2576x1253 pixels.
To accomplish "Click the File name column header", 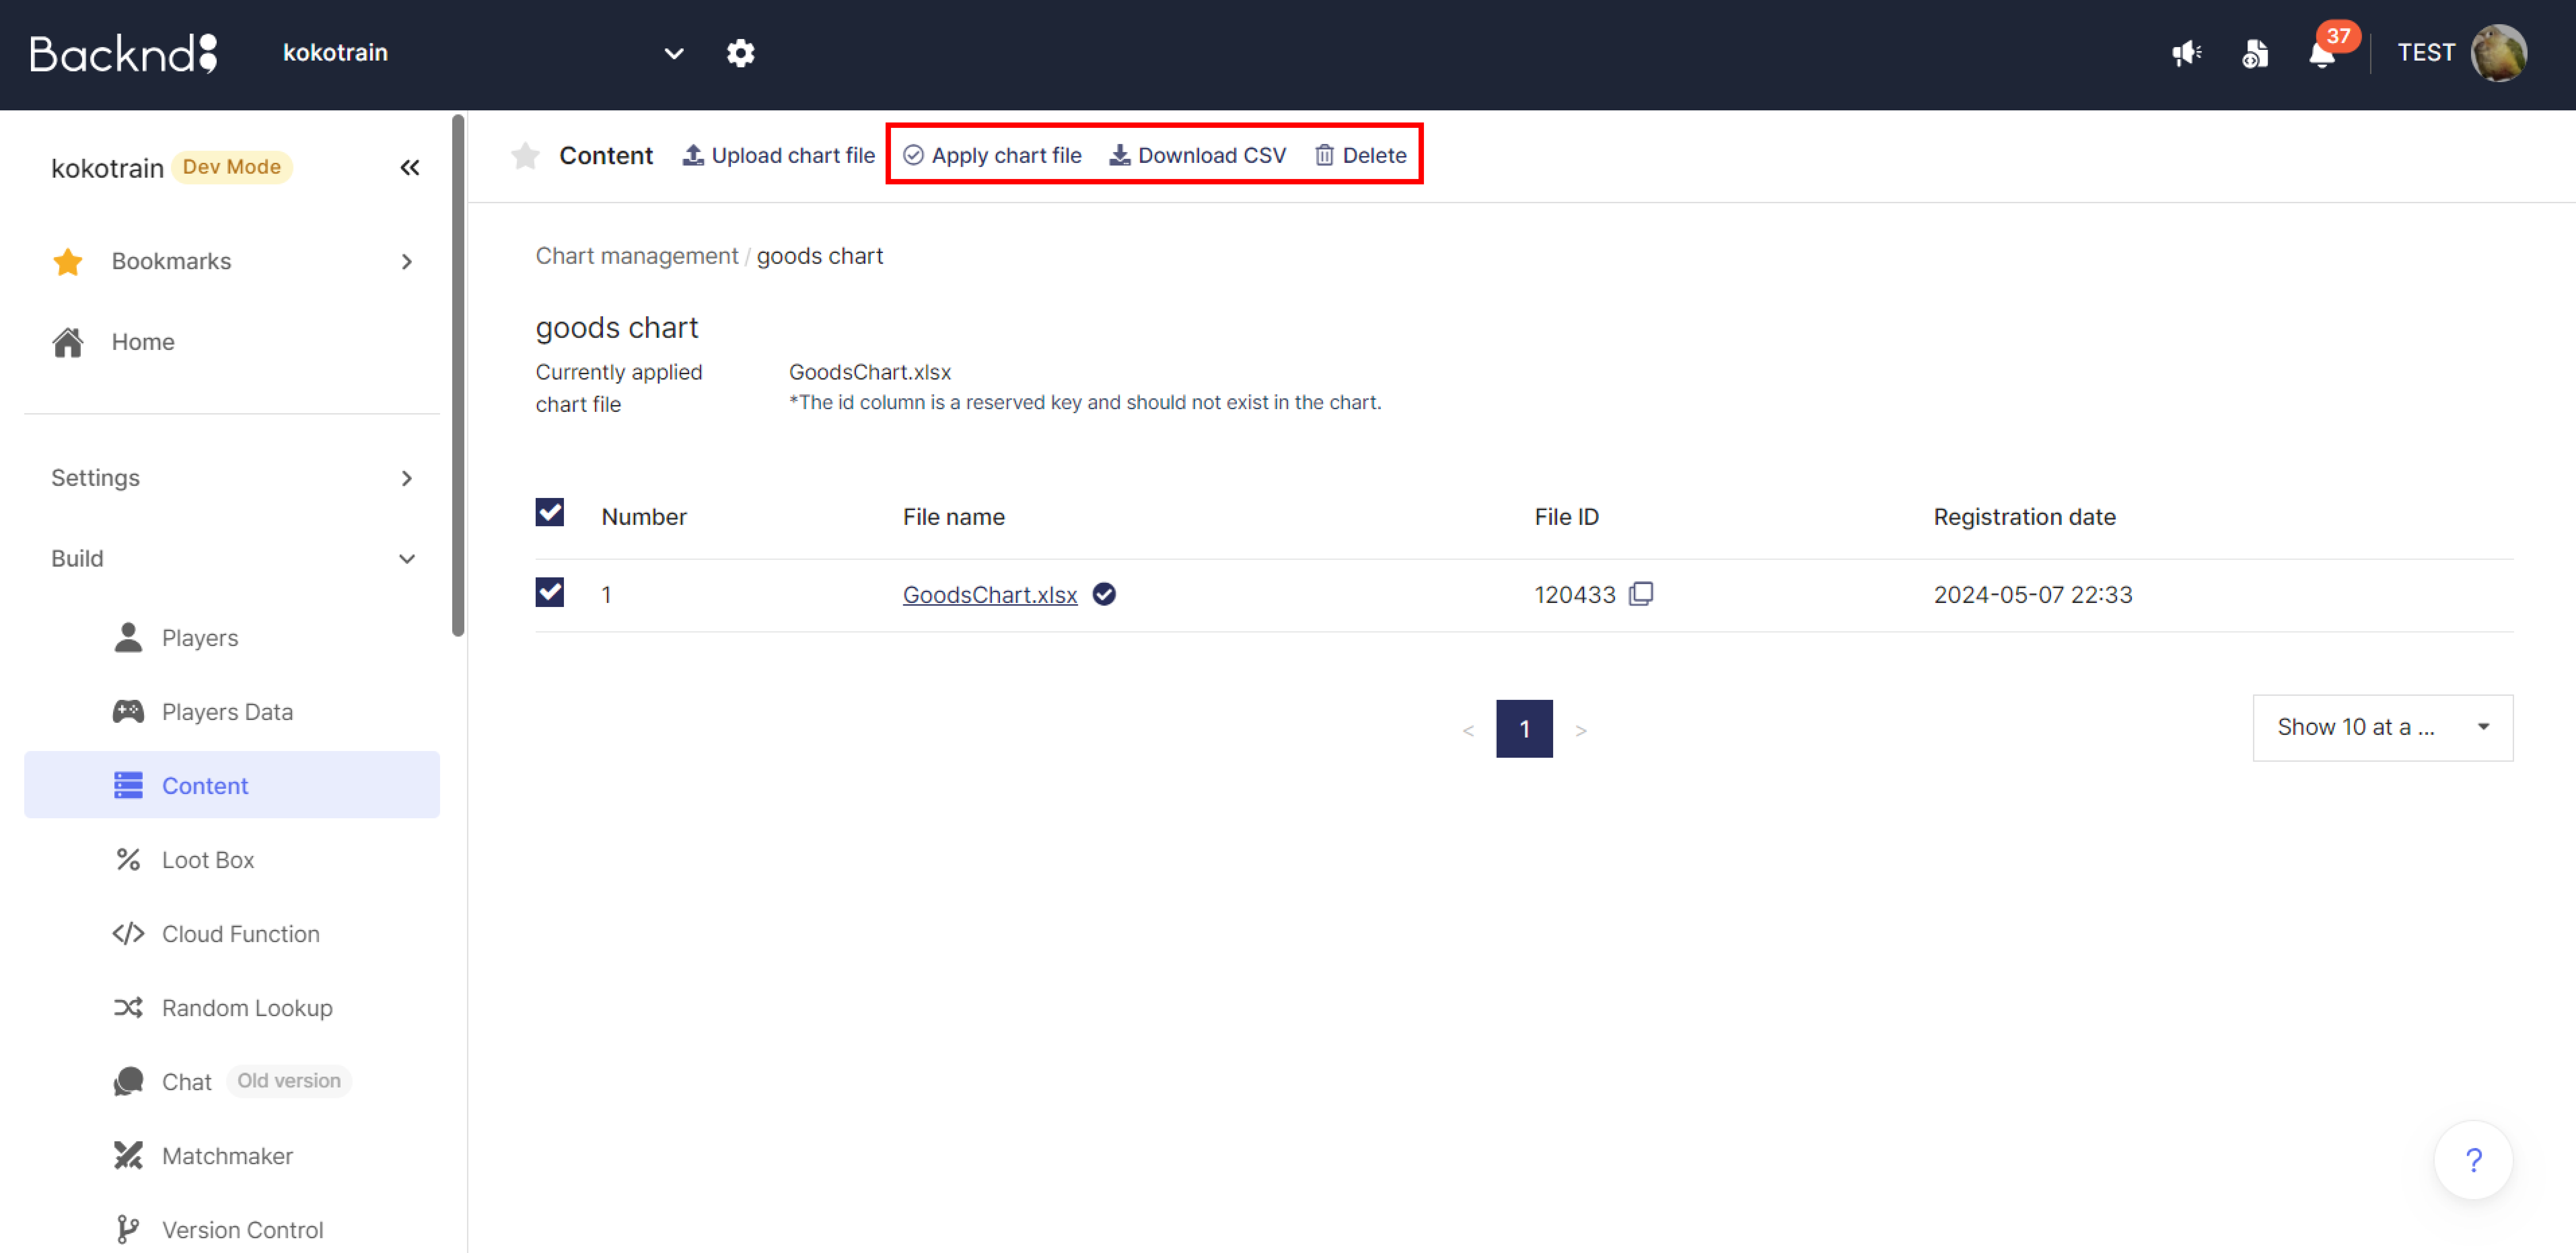I will [954, 517].
